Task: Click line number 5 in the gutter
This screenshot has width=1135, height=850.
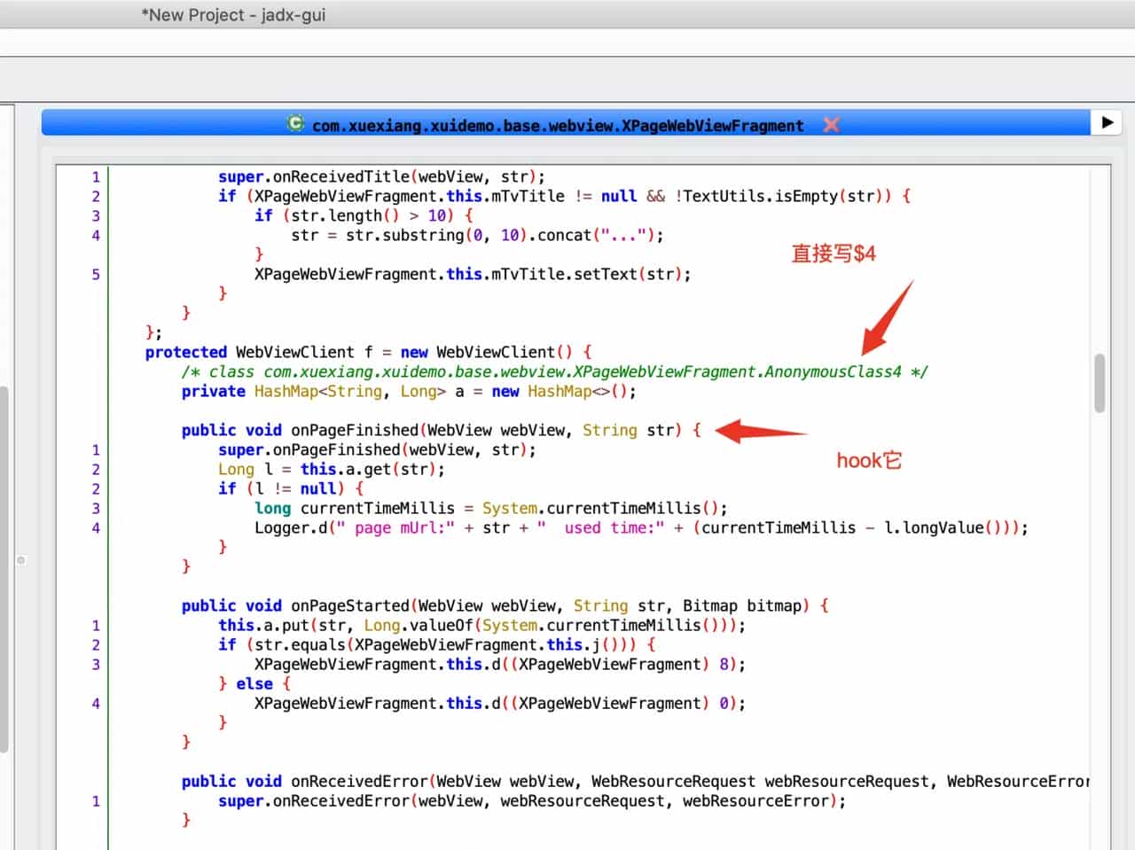Action: (x=96, y=274)
